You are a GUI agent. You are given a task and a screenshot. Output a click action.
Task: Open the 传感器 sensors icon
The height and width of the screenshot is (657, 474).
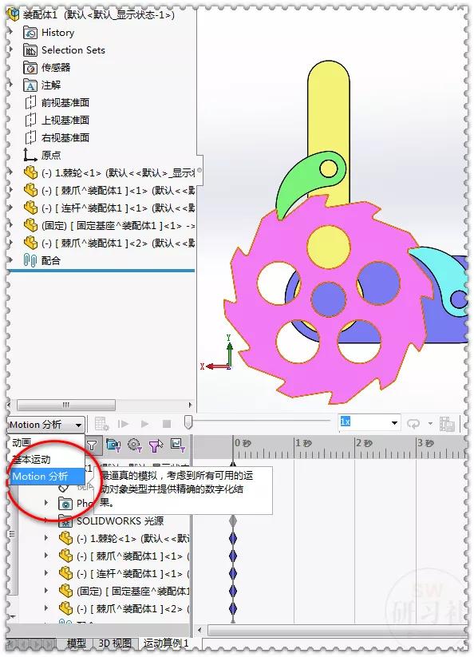pyautogui.click(x=30, y=68)
